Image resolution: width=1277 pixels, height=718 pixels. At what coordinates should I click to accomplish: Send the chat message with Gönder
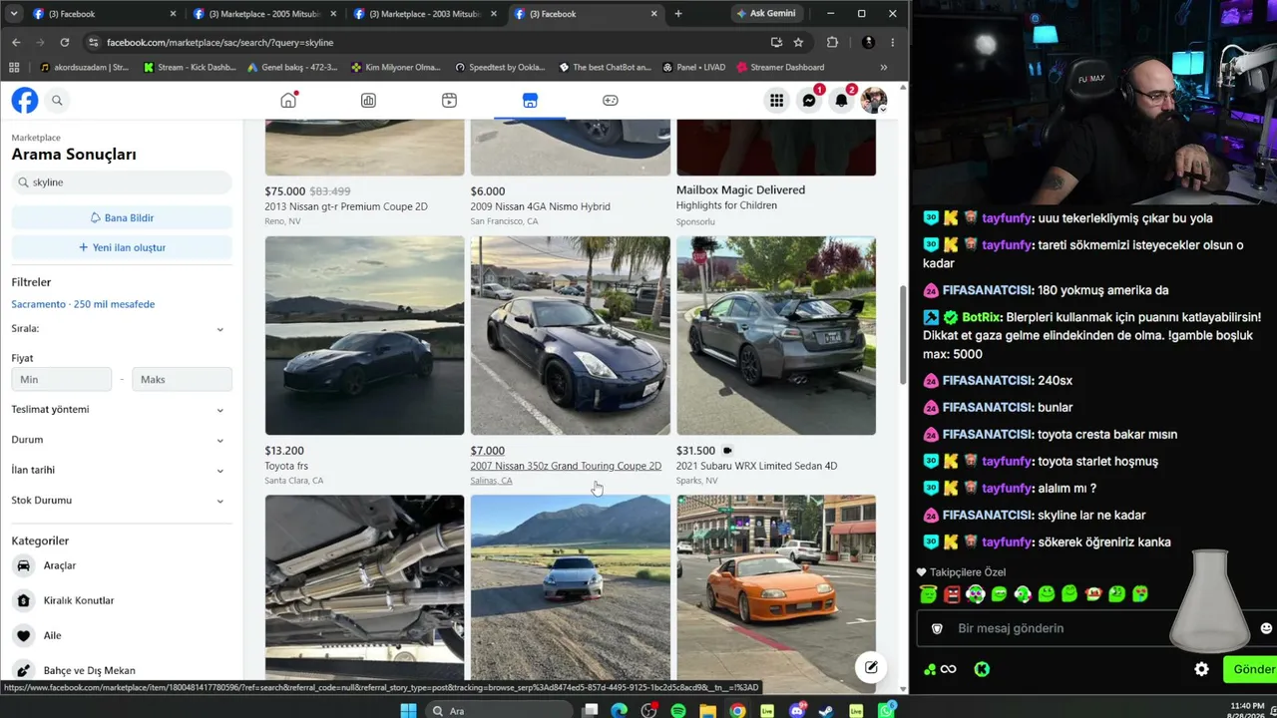pyautogui.click(x=1251, y=669)
